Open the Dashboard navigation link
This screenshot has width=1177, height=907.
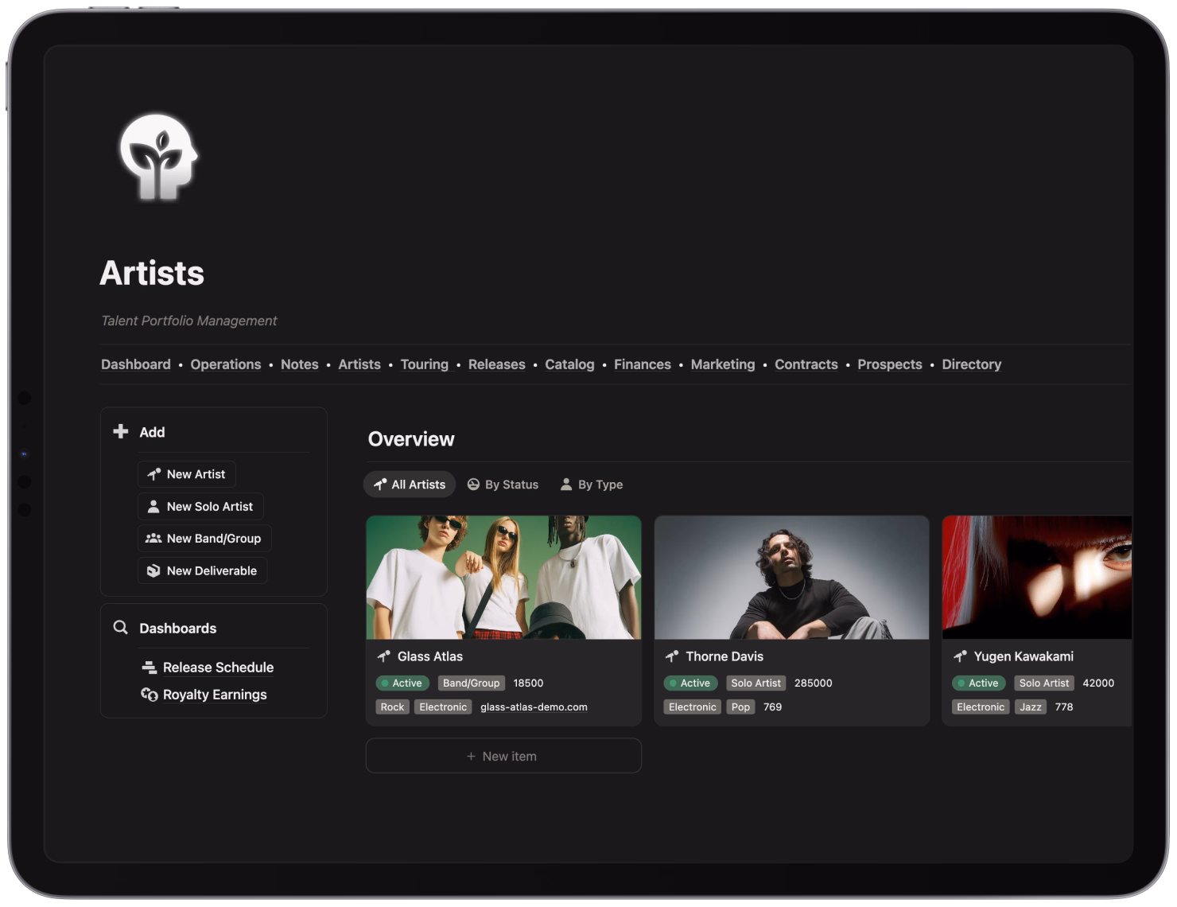(136, 364)
